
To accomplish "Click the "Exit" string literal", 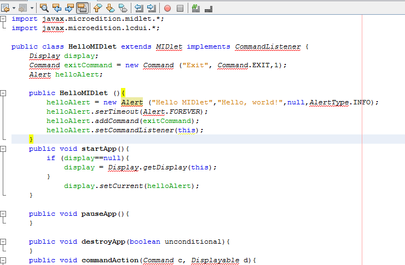I will click(x=195, y=65).
